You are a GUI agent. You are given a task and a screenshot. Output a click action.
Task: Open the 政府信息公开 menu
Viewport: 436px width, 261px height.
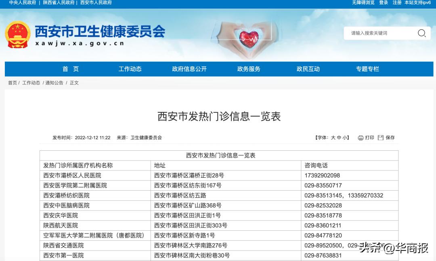pyautogui.click(x=189, y=69)
